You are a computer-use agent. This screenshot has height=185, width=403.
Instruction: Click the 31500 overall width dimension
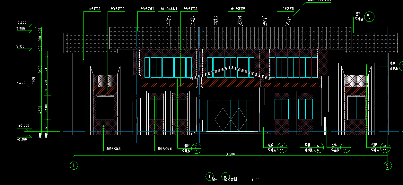(230, 154)
